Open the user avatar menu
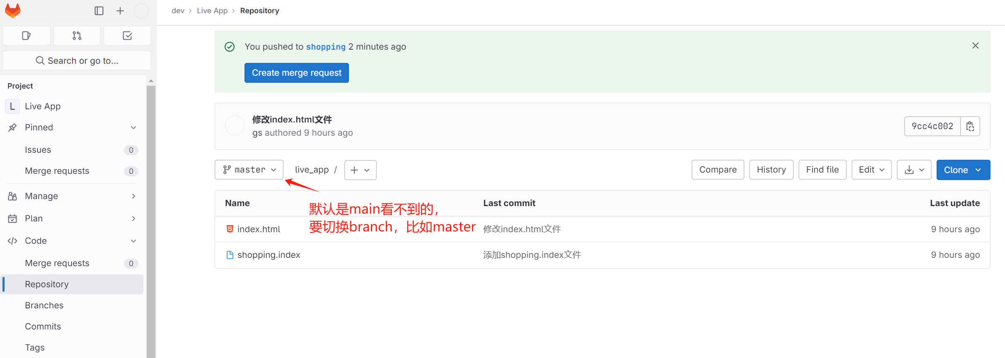This screenshot has width=1005, height=358. pyautogui.click(x=141, y=11)
